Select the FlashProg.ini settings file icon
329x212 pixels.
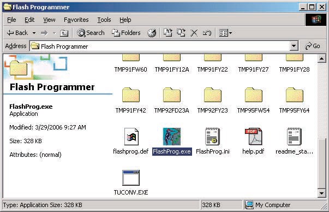click(212, 137)
